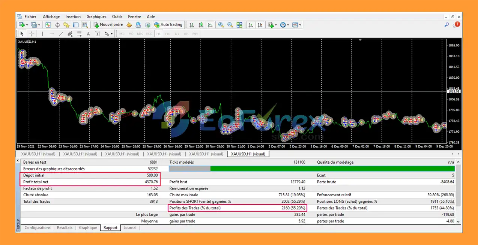Image resolution: width=478 pixels, height=245 pixels.
Task: Switch to the Graphique tab
Action: tap(88, 228)
